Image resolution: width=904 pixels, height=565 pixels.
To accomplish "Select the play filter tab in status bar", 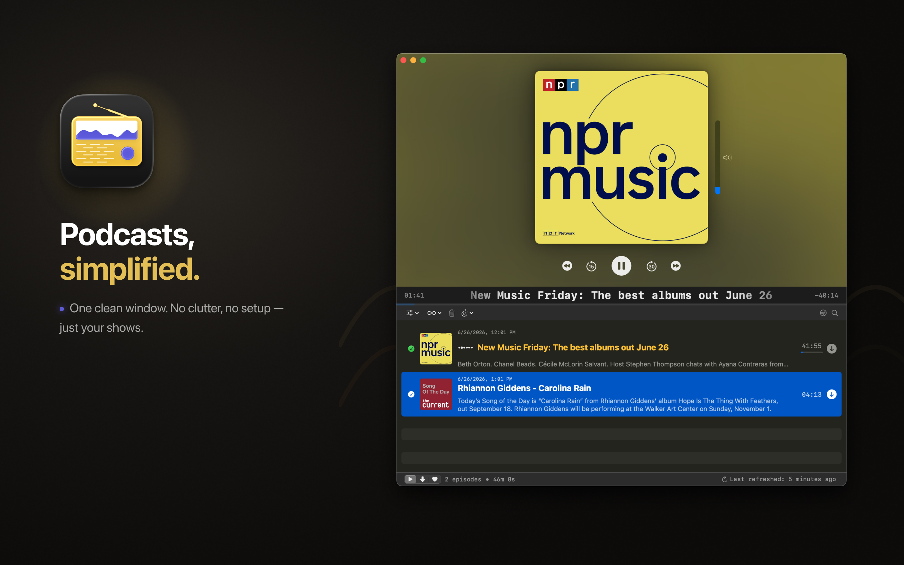I will (x=410, y=479).
